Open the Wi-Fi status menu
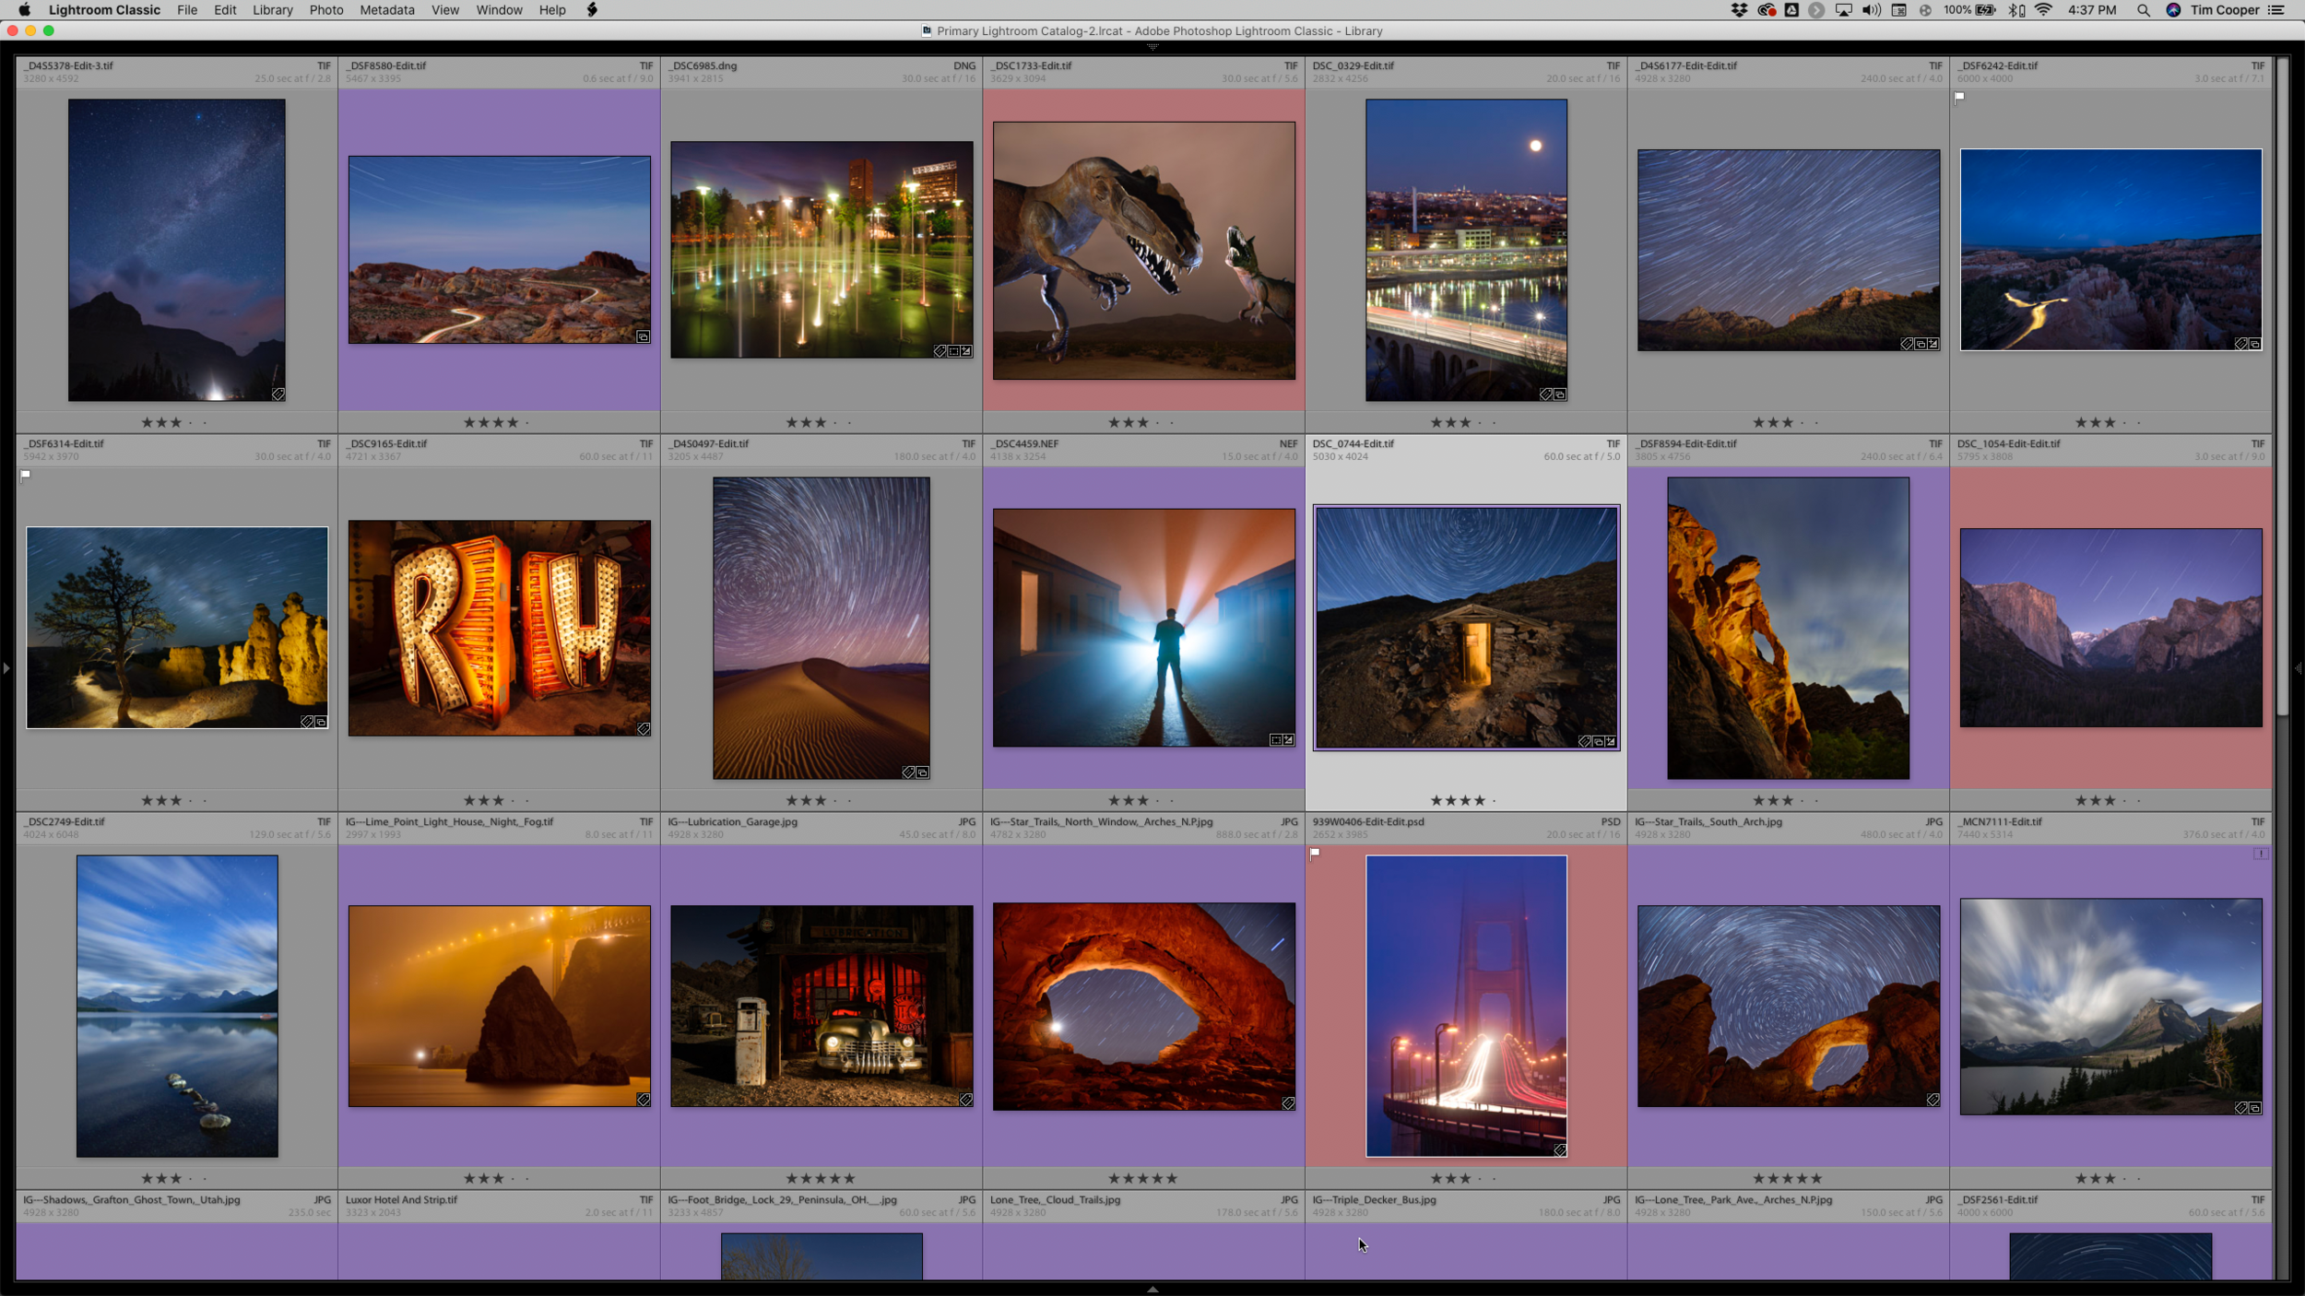 tap(2044, 10)
